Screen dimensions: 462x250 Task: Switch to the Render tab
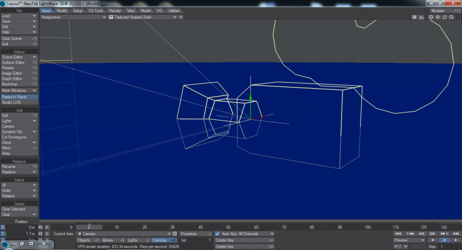point(115,11)
